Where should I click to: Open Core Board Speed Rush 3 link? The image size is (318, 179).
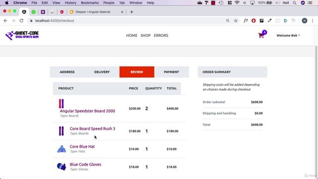92,128
